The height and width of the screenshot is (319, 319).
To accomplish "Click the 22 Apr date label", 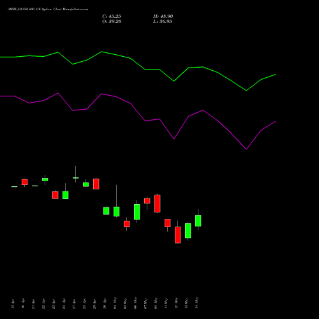I will 43,304.
